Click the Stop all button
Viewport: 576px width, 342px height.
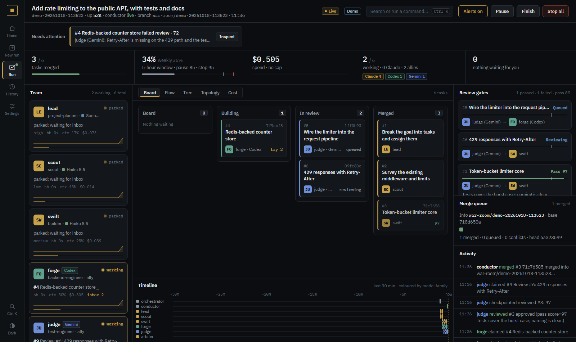coord(555,12)
